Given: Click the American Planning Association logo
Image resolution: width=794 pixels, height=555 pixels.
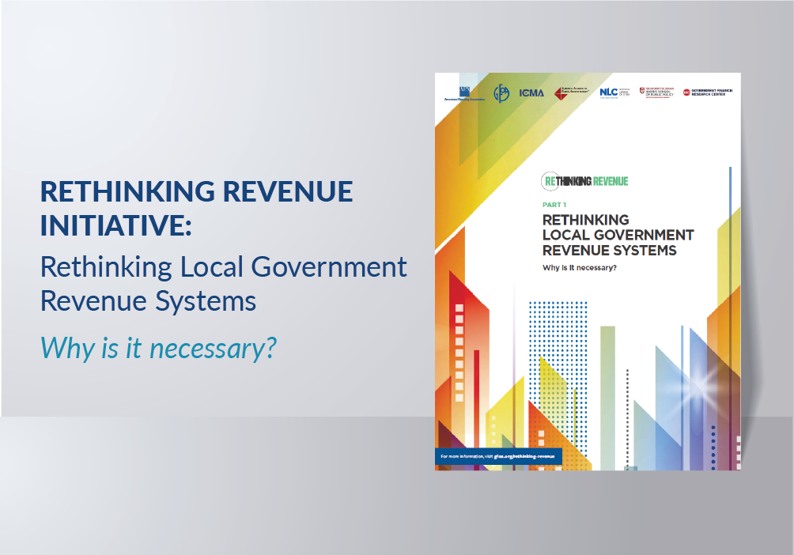Looking at the screenshot, I should (466, 93).
